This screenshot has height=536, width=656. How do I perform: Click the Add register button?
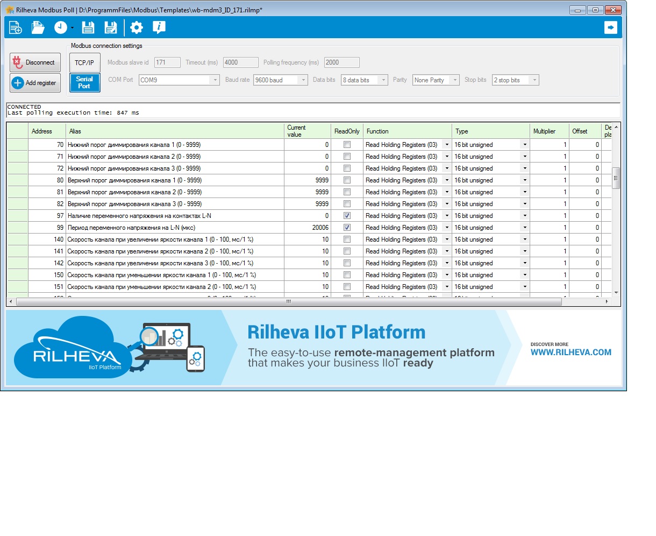[x=35, y=83]
